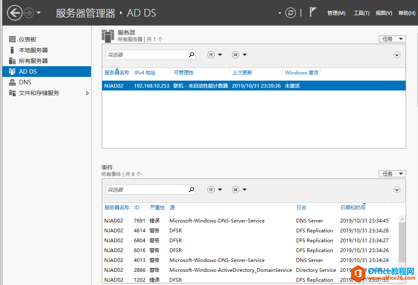Click the search magnifier in events filter

point(191,190)
